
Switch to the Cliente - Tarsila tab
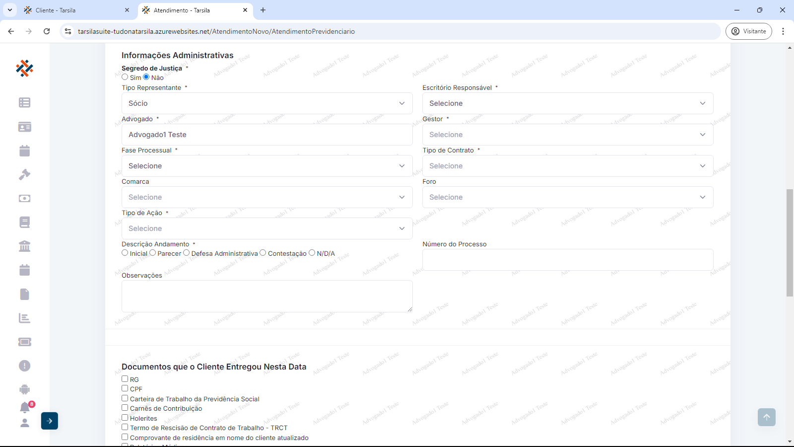(x=74, y=10)
